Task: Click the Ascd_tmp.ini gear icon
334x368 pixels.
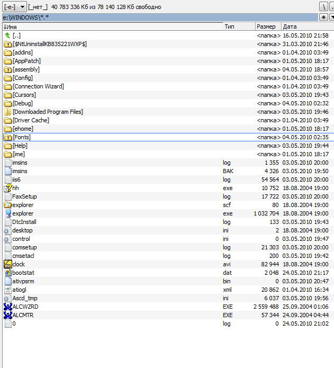Action: 7,298
